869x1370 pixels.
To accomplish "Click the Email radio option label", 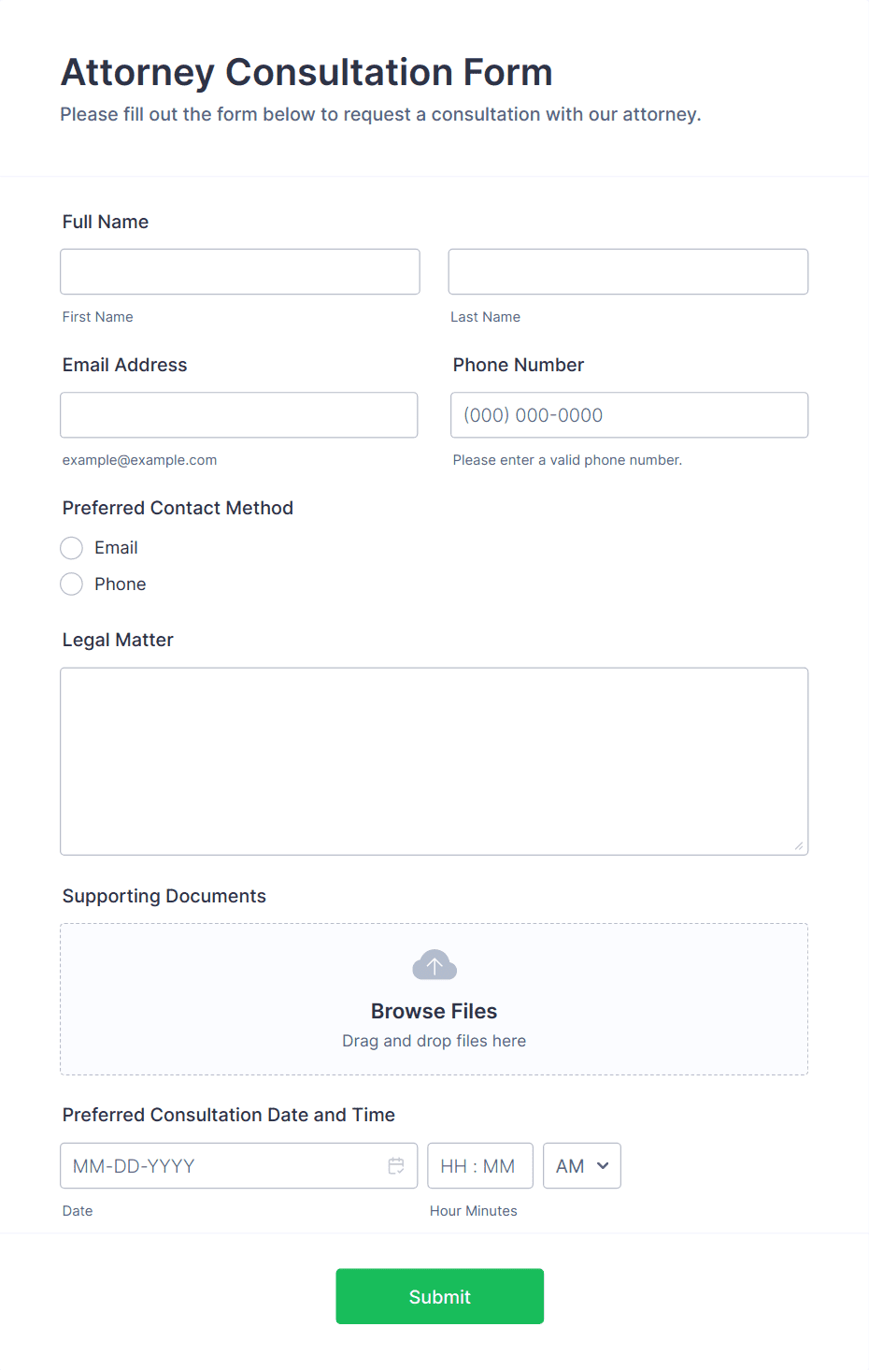I will tap(116, 548).
